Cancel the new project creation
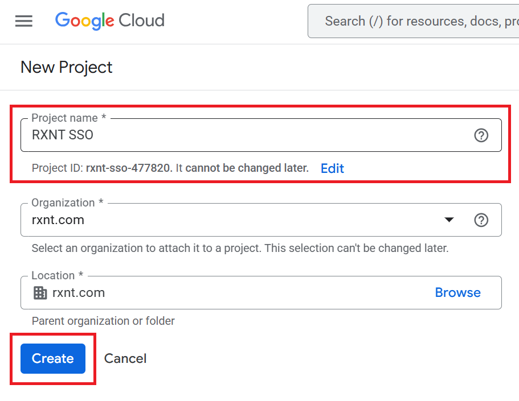The image size is (519, 401). 125,358
